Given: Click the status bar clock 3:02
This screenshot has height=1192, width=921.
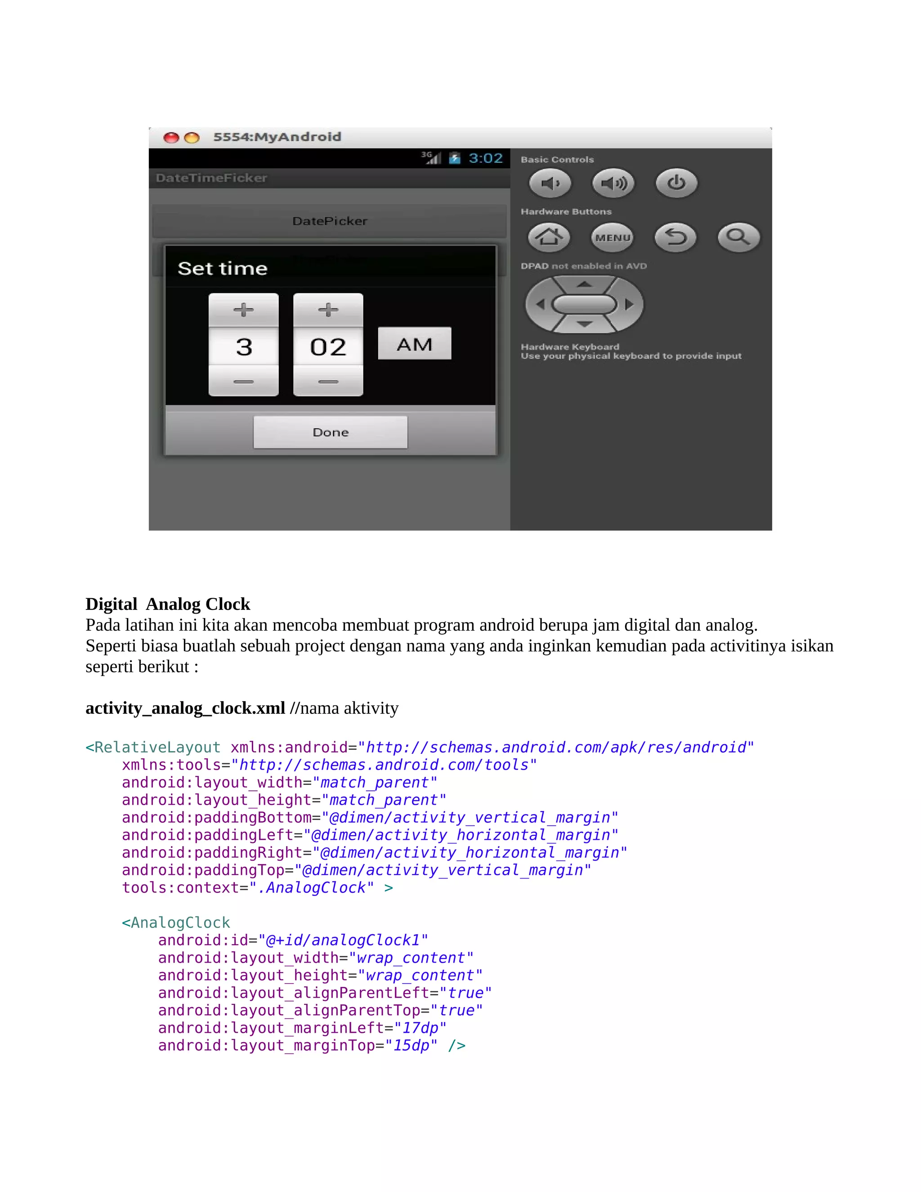Looking at the screenshot, I should pyautogui.click(x=486, y=158).
